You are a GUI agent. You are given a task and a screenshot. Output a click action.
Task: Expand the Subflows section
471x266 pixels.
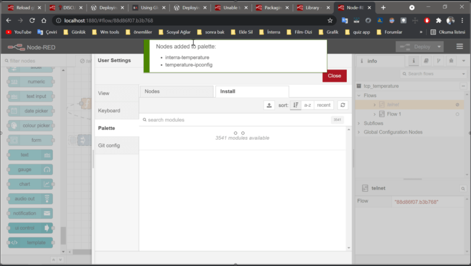(359, 123)
